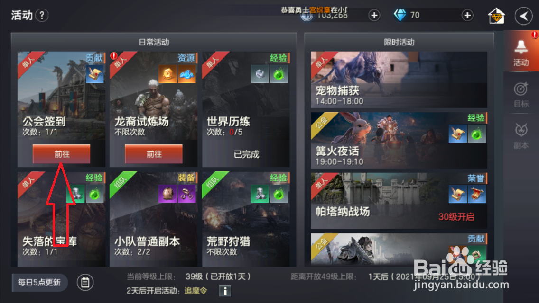Open the 宠物捕获 timed event
The image size is (539, 303).
[x=399, y=80]
